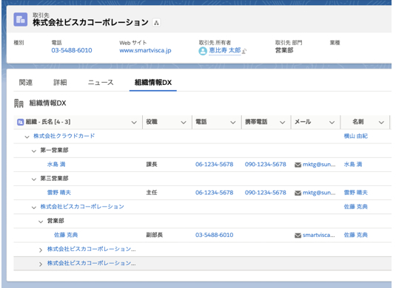This screenshot has width=396, height=288.
Task: Select the 組織情報DX tab
Action: (x=153, y=83)
